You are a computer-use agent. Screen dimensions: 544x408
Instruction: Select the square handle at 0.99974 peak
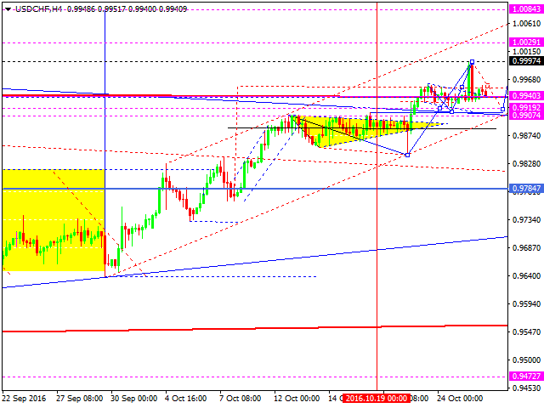click(x=472, y=62)
